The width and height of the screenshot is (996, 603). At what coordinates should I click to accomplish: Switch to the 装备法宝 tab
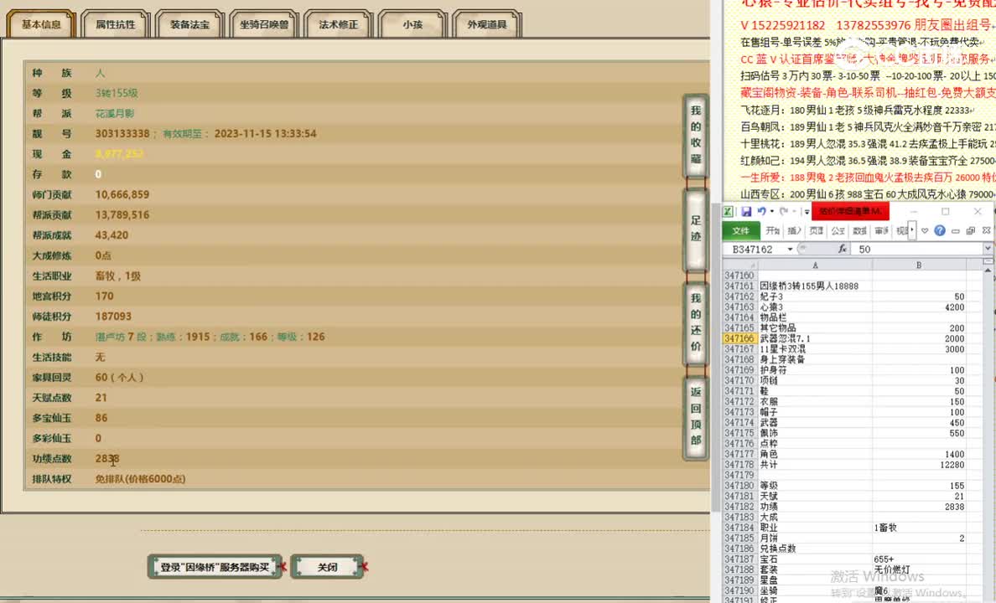point(189,24)
